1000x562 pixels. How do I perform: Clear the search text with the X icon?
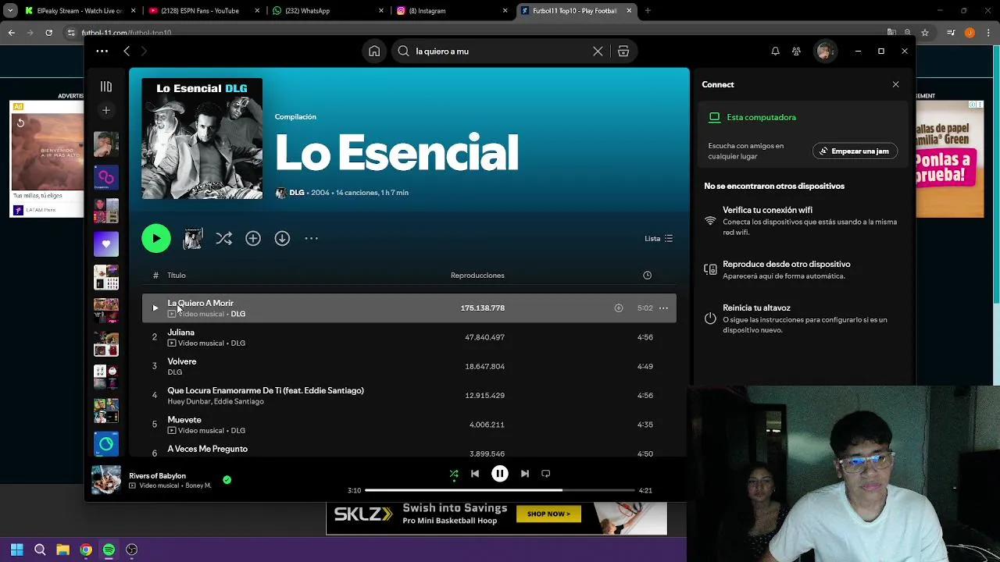[x=598, y=51]
